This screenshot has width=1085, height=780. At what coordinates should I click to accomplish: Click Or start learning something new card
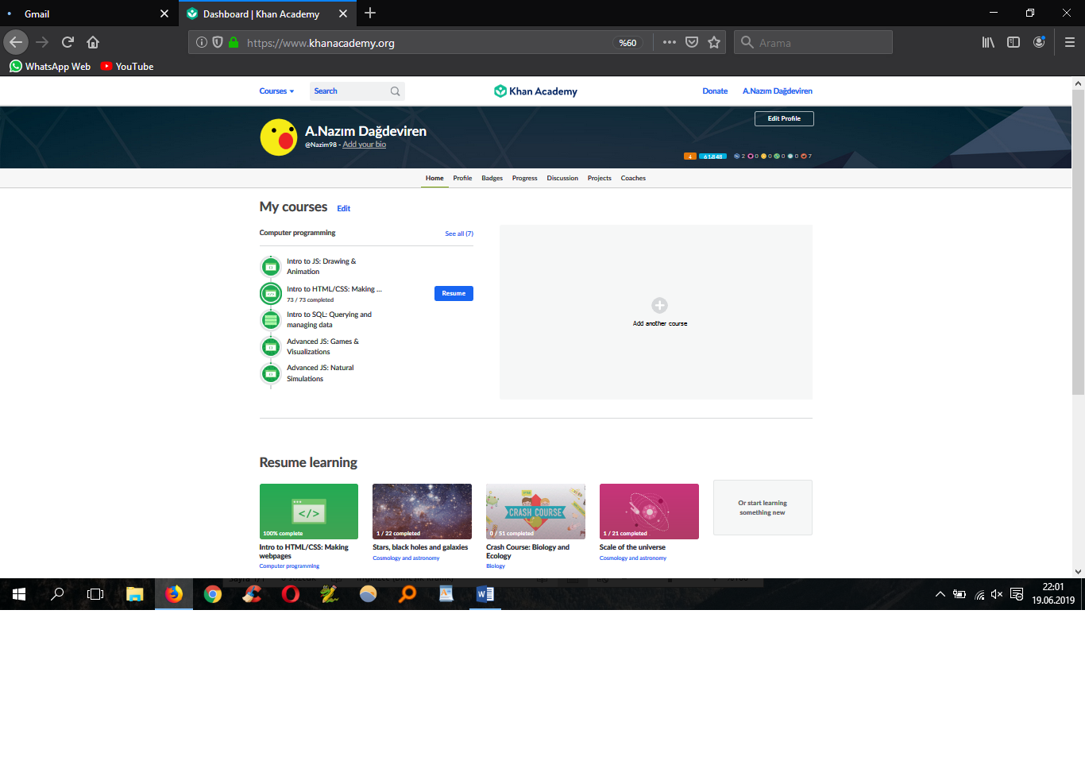[x=763, y=508]
